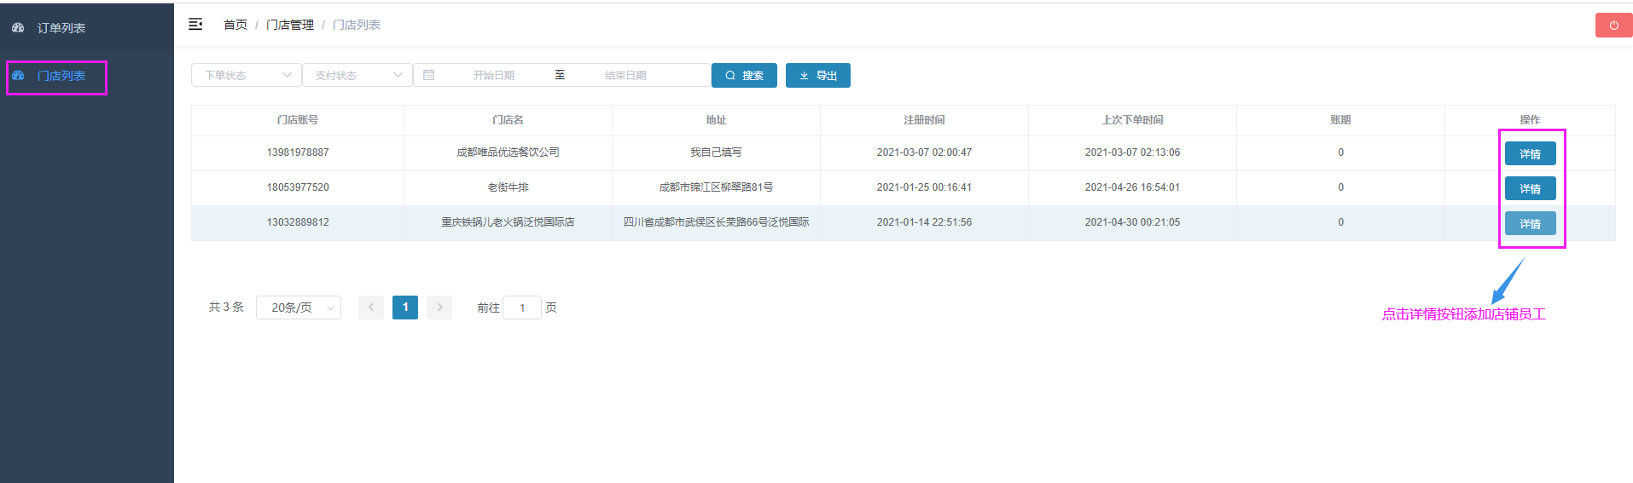The height and width of the screenshot is (483, 1633).
Task: Expand the 20条/页 page size selector
Action: click(x=299, y=308)
